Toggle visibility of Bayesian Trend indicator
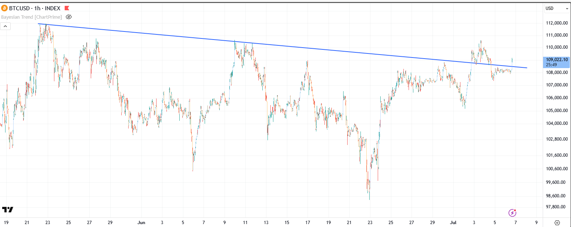The width and height of the screenshot is (571, 227). click(x=69, y=17)
